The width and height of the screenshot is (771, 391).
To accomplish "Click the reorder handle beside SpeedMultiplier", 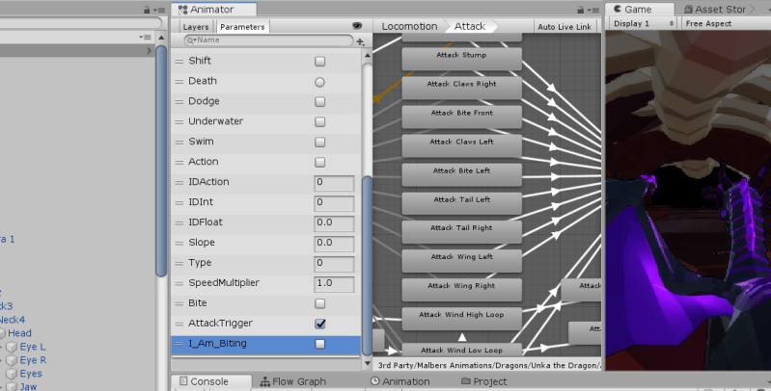I will (179, 283).
